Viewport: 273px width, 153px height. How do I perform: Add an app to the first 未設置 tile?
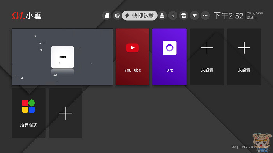click(207, 57)
